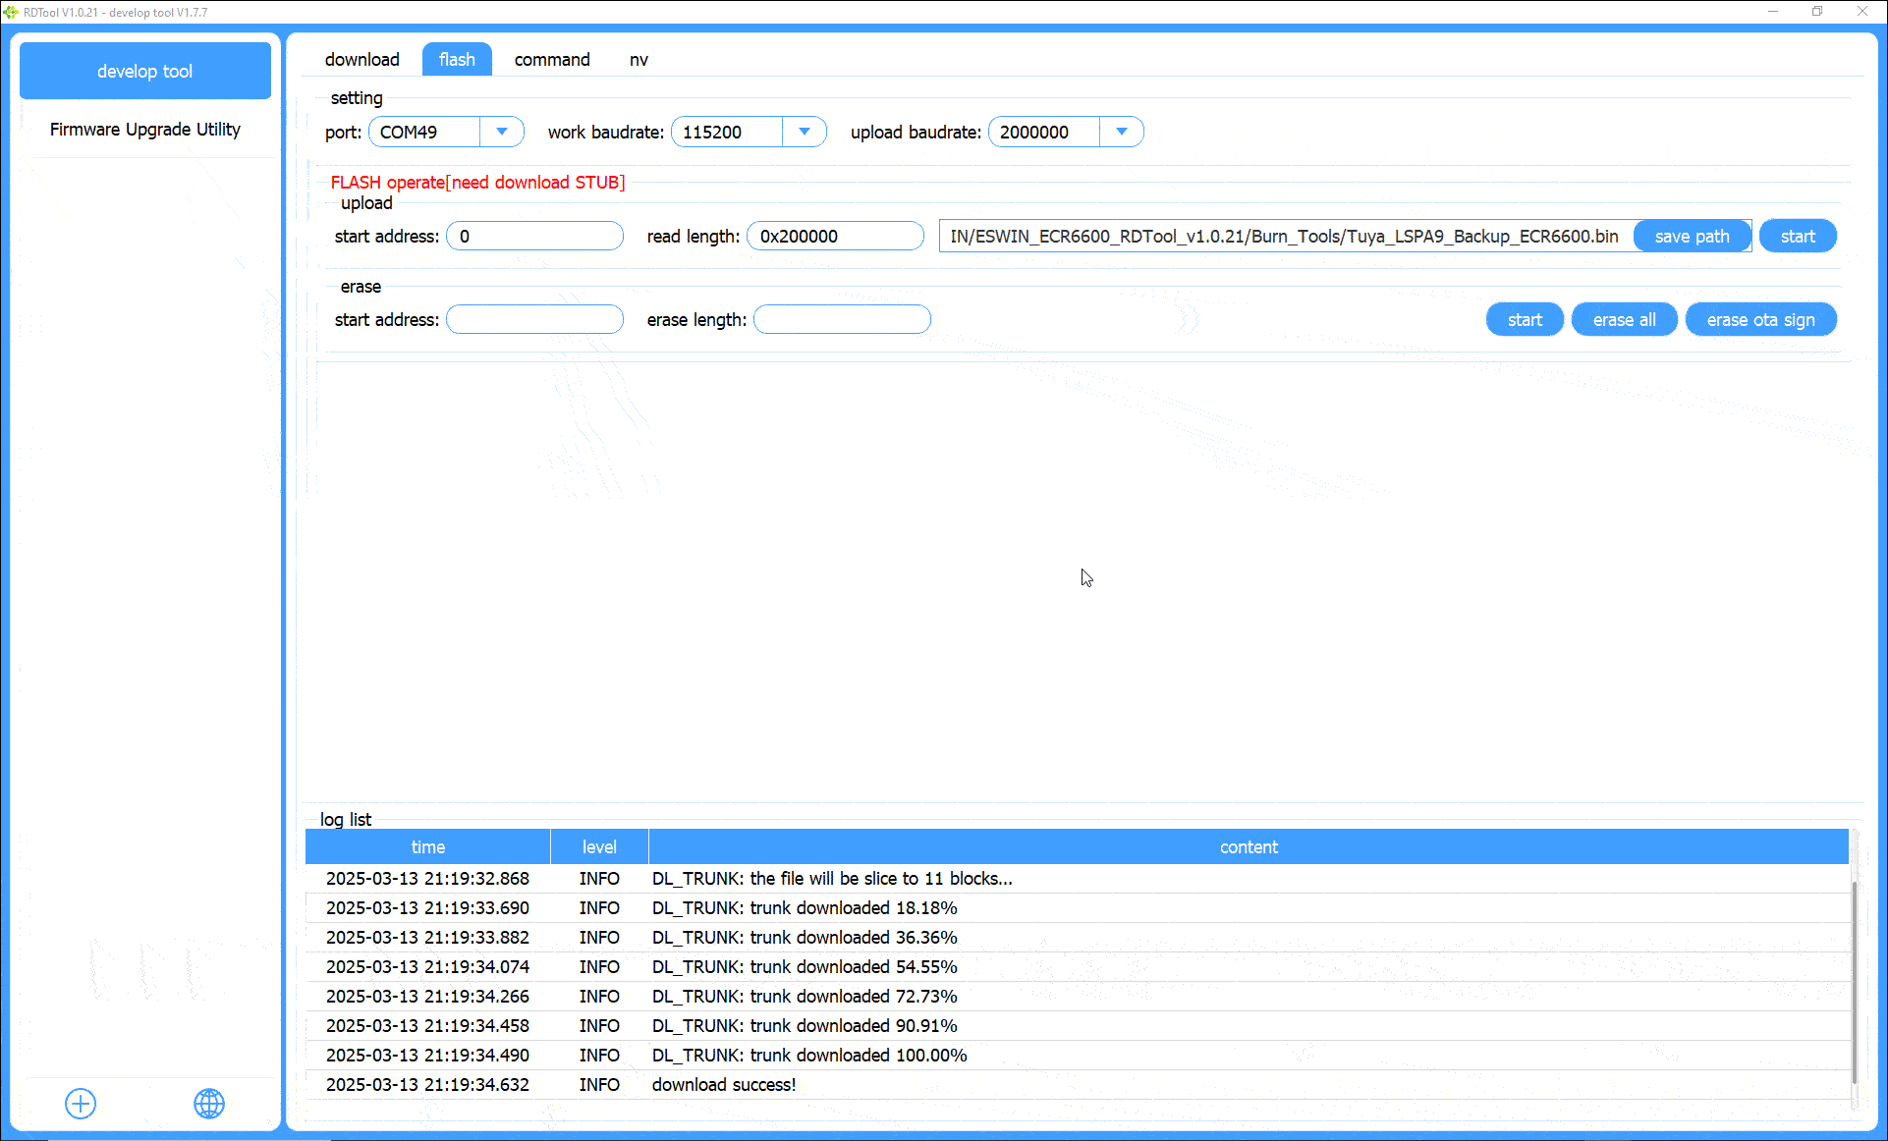Image resolution: width=1888 pixels, height=1141 pixels.
Task: Switch to the nv tab
Action: click(x=639, y=60)
